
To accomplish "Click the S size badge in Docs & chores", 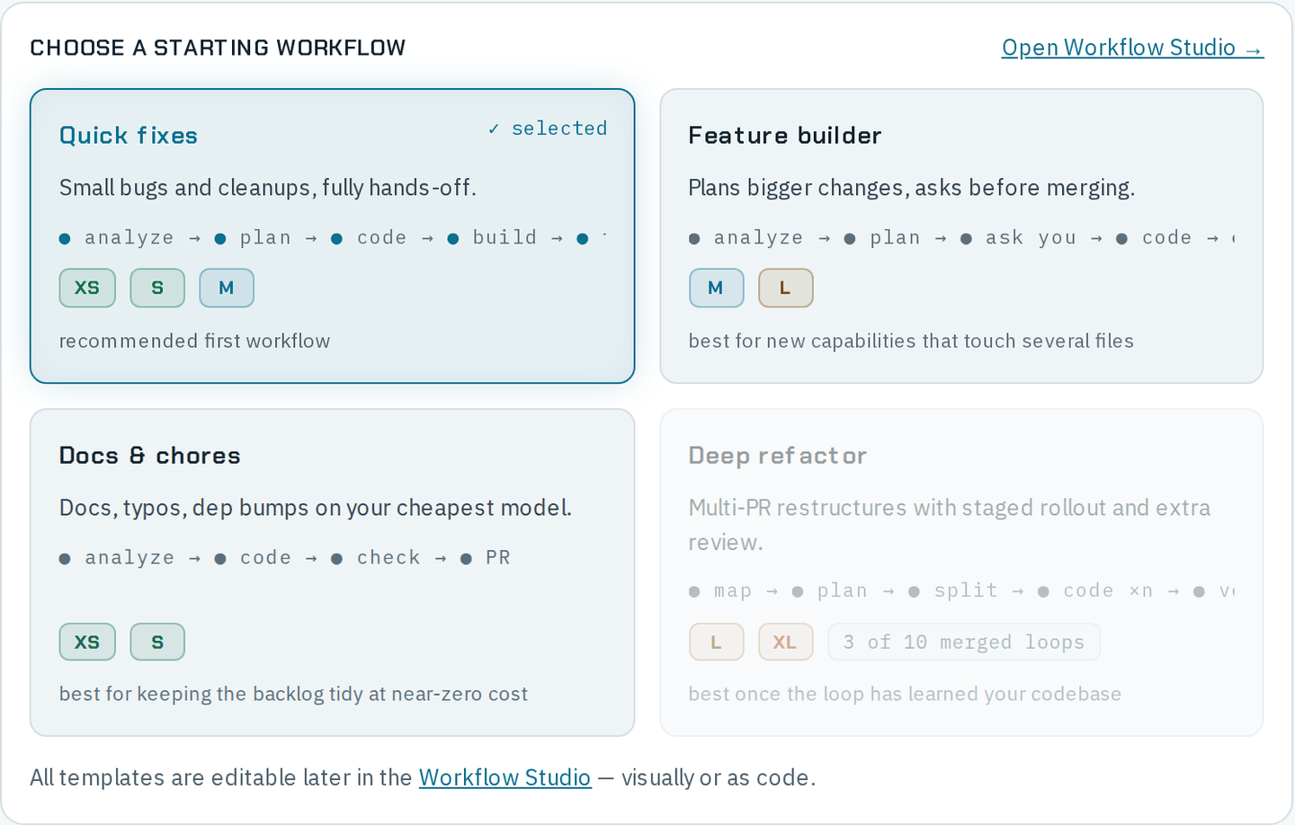I will tap(157, 642).
